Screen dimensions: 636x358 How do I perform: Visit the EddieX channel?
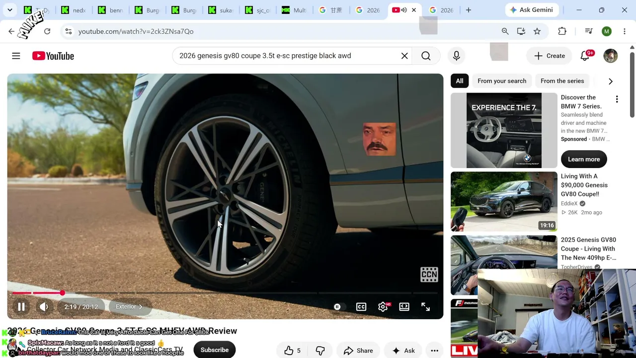[x=569, y=203]
